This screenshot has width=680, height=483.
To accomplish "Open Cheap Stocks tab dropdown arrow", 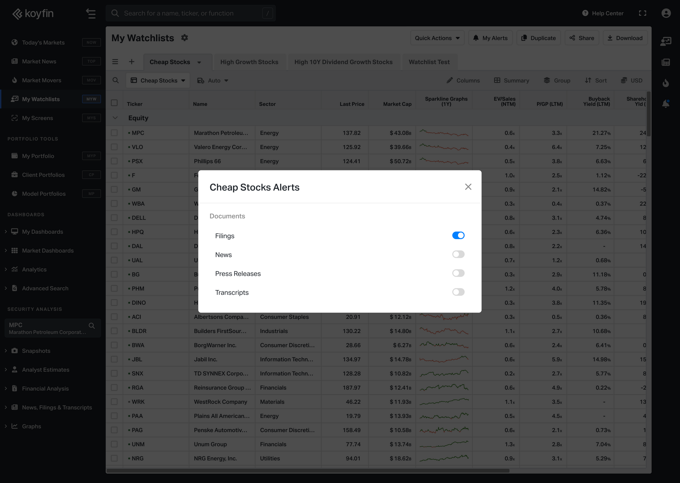I will click(x=199, y=62).
